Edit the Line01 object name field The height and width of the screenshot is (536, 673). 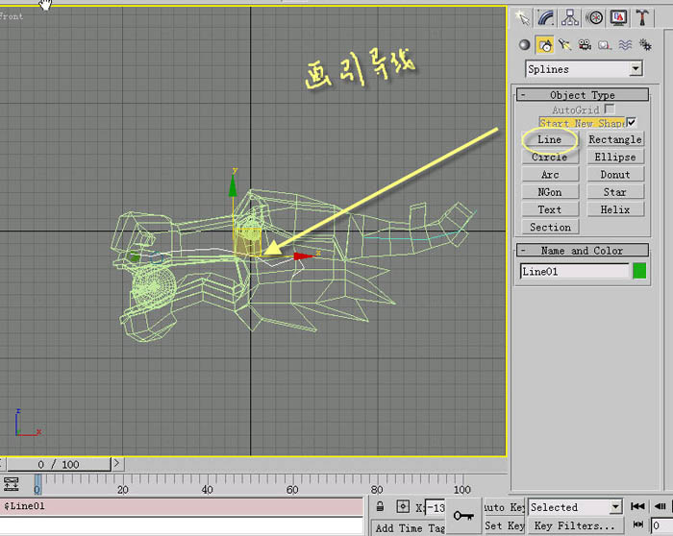click(574, 271)
